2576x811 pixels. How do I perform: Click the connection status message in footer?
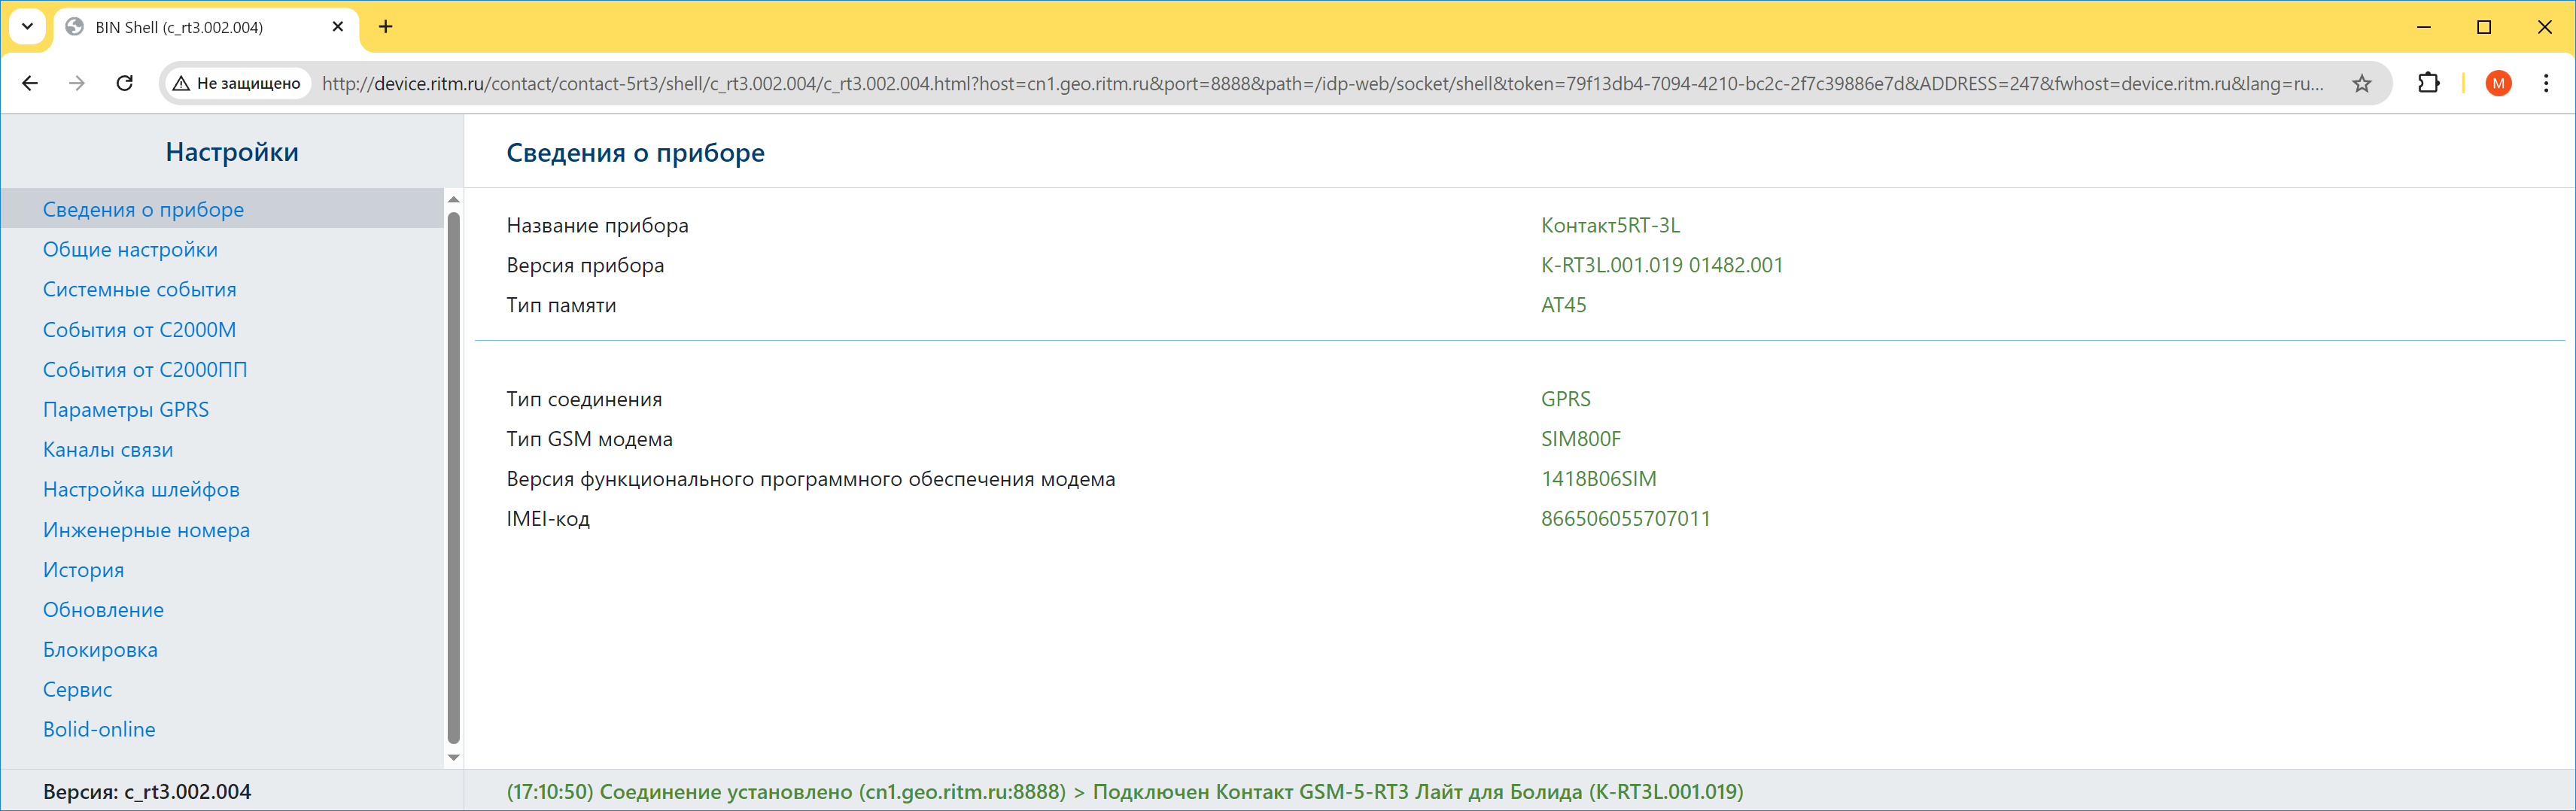[1125, 791]
